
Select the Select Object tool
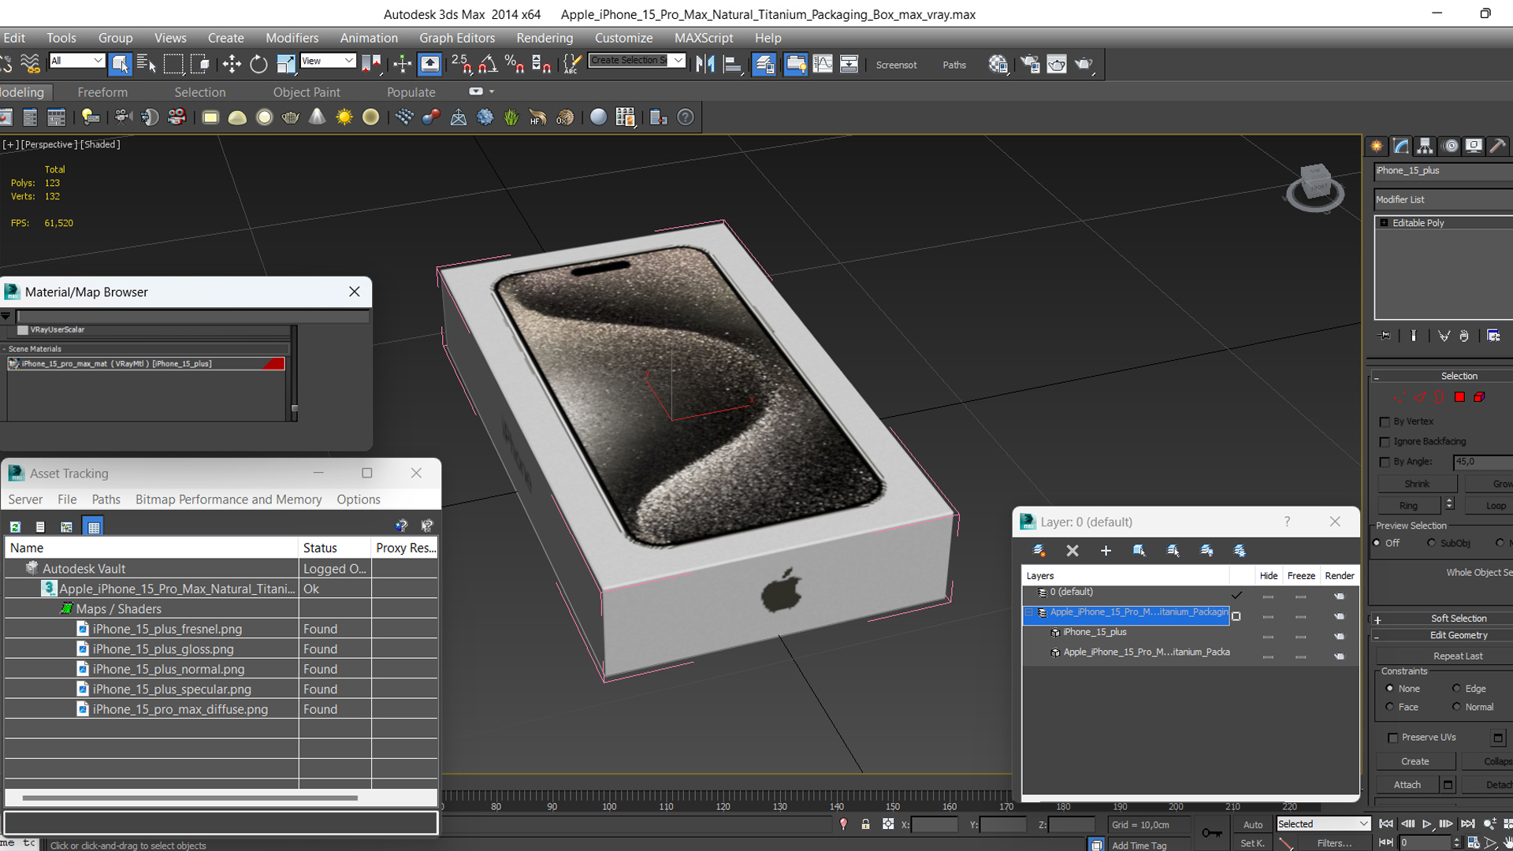coord(120,64)
